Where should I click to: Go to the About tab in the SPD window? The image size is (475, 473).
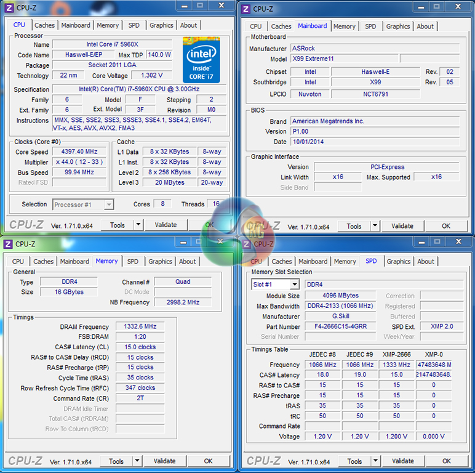click(x=426, y=261)
